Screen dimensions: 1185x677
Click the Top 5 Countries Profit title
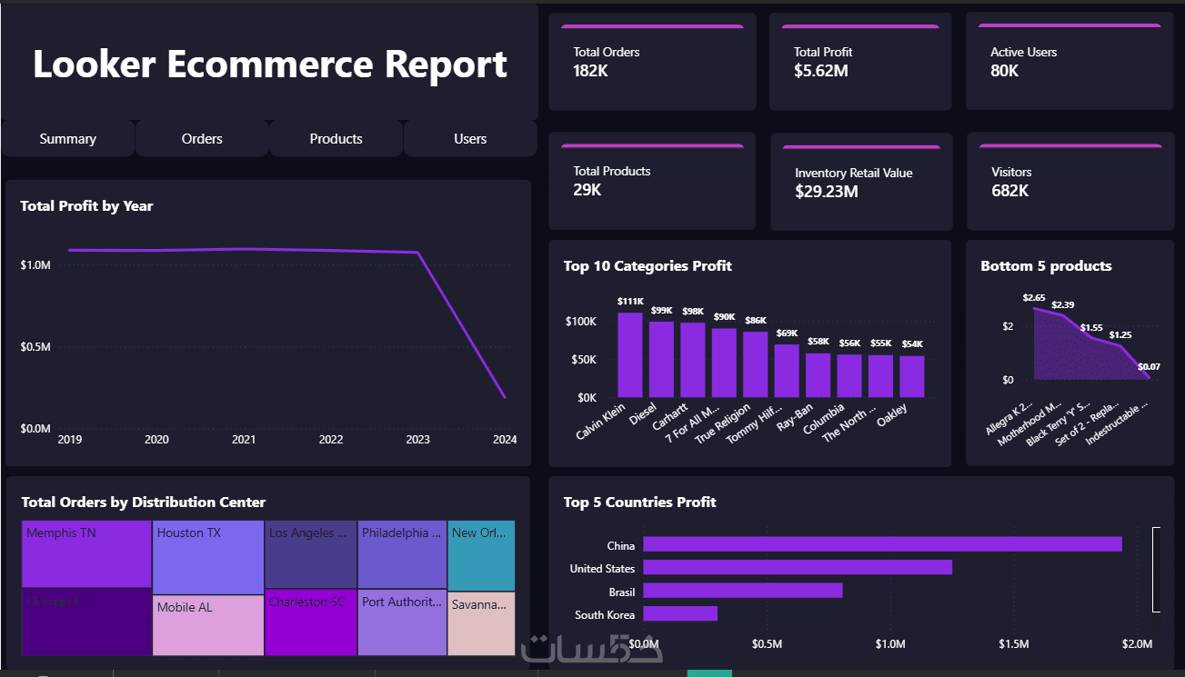[x=639, y=503]
